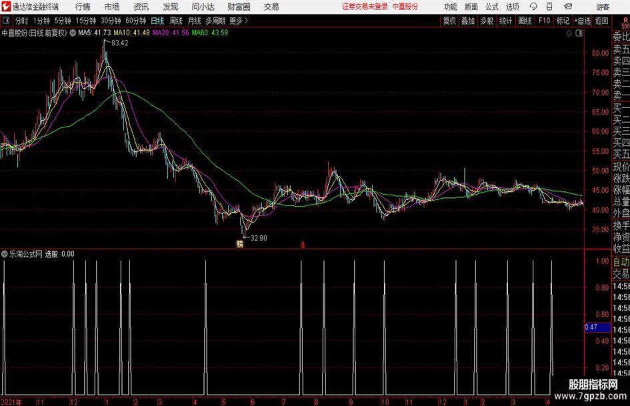Click the 画线 drawing button

(525, 21)
